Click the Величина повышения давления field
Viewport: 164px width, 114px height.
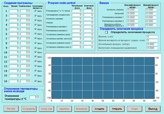152,48
